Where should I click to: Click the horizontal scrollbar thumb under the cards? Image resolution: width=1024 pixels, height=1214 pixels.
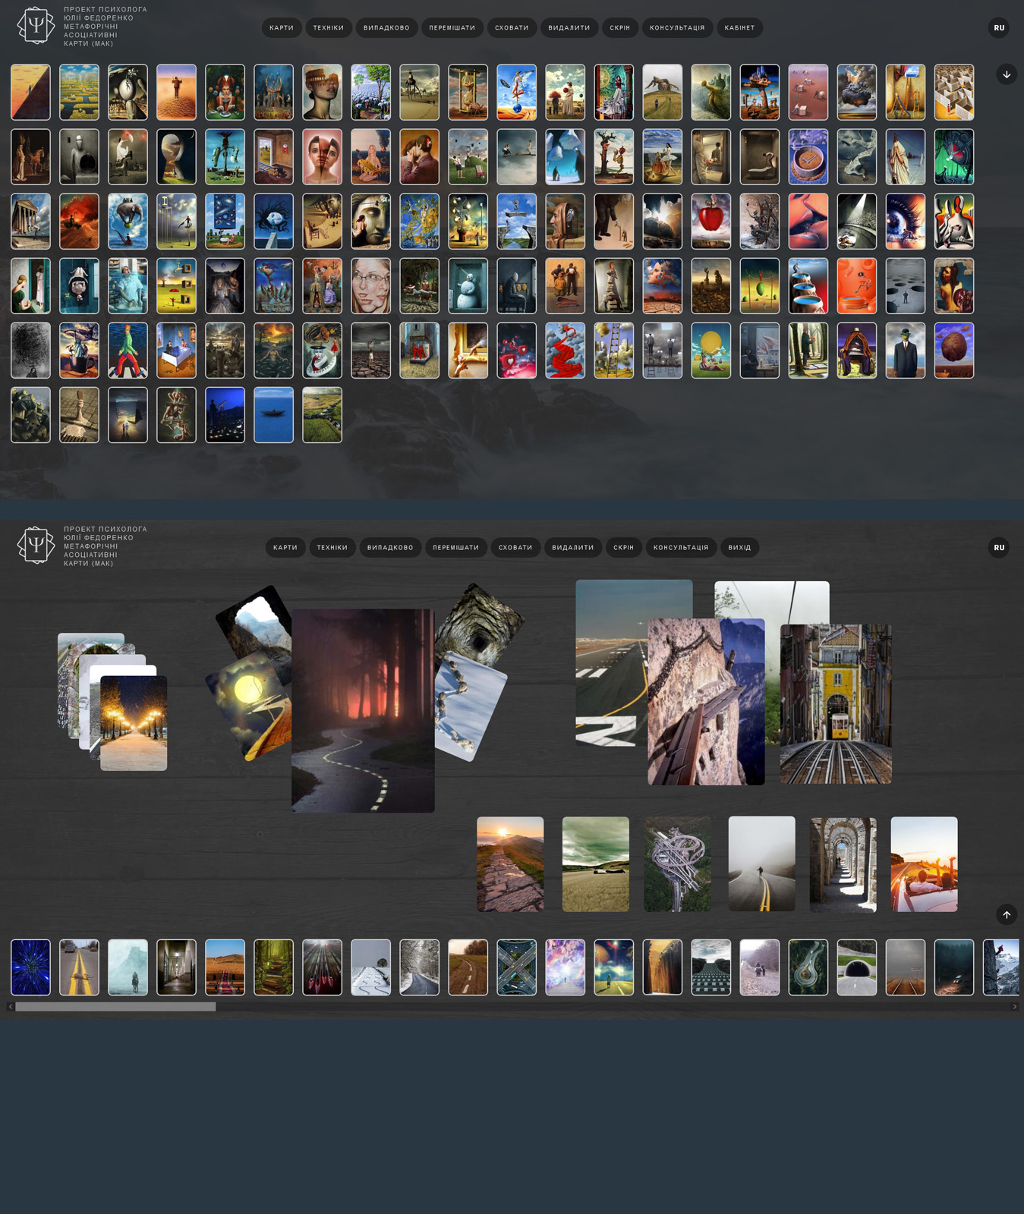(115, 1007)
